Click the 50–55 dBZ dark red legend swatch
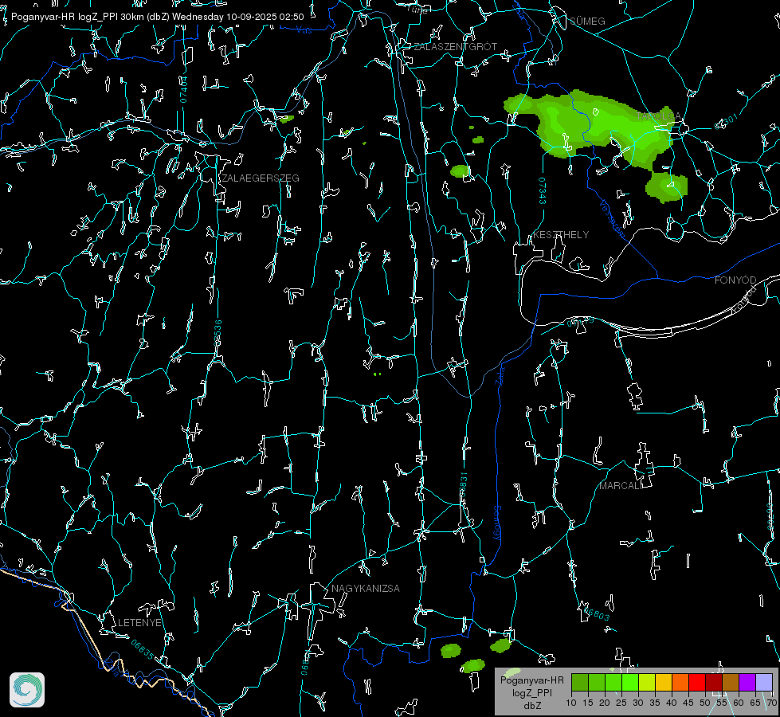This screenshot has width=780, height=717. 714,682
